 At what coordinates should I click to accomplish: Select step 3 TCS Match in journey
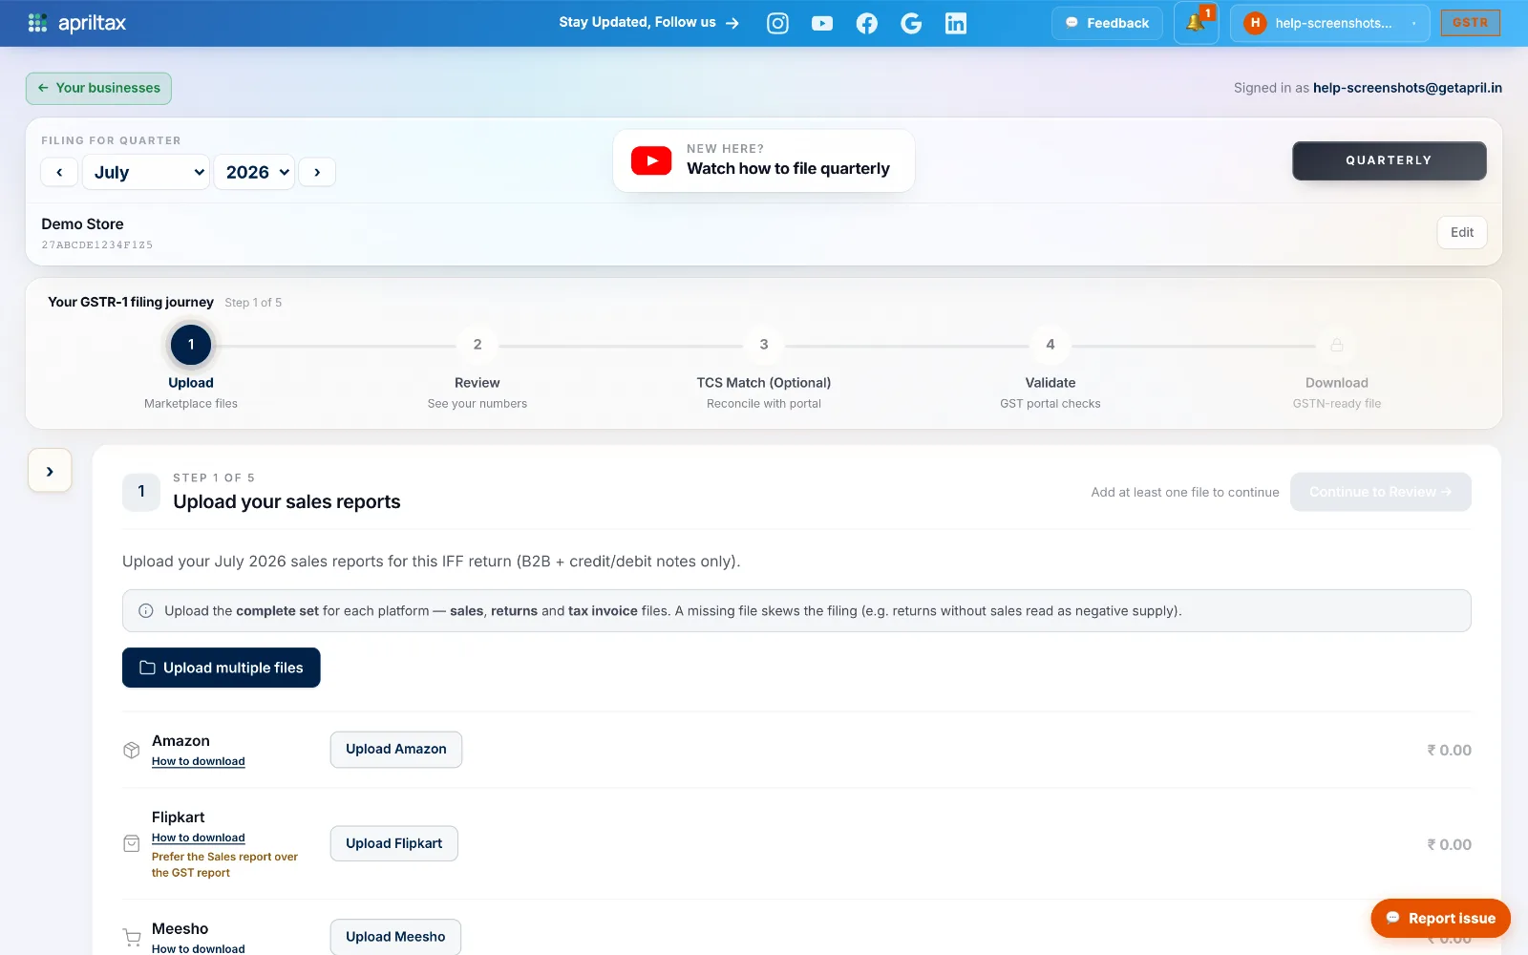(x=764, y=345)
